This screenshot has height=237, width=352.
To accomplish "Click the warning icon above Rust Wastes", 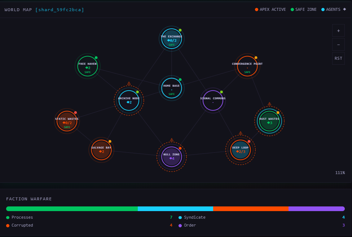I will click(x=269, y=104).
